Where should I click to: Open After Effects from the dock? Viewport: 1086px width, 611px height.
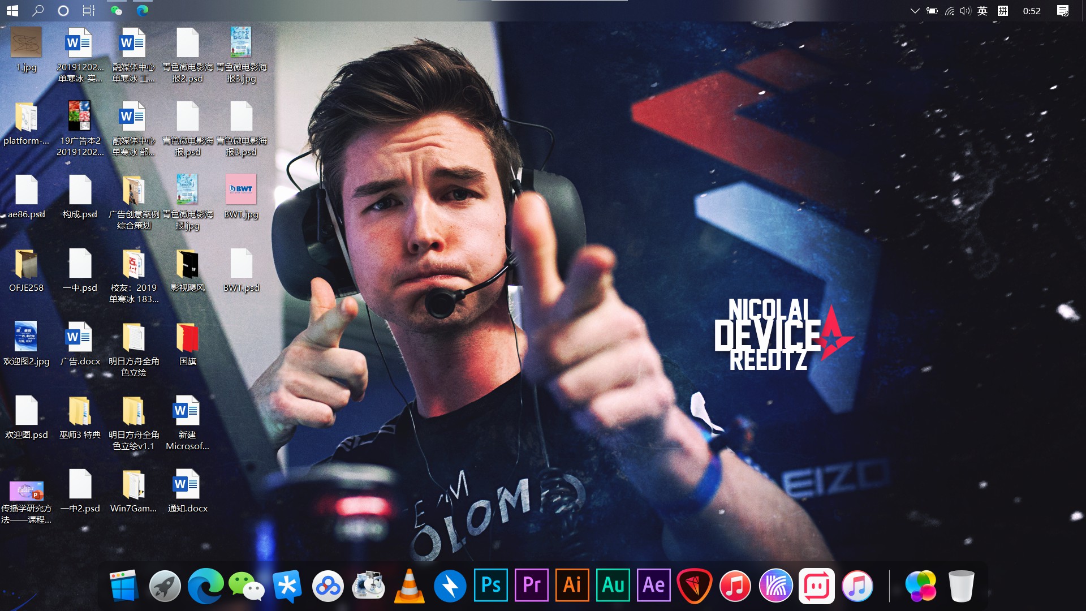pyautogui.click(x=653, y=585)
